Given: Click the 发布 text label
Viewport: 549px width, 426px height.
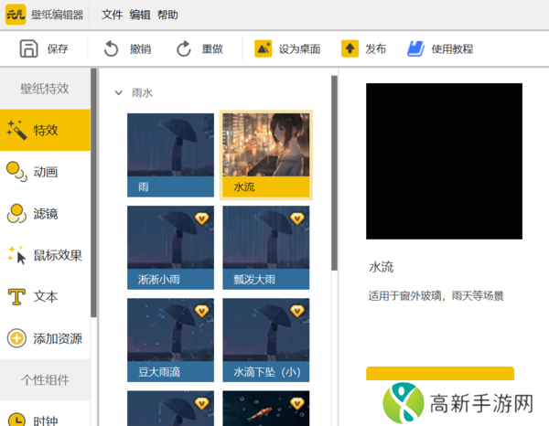Looking at the screenshot, I should tap(376, 49).
